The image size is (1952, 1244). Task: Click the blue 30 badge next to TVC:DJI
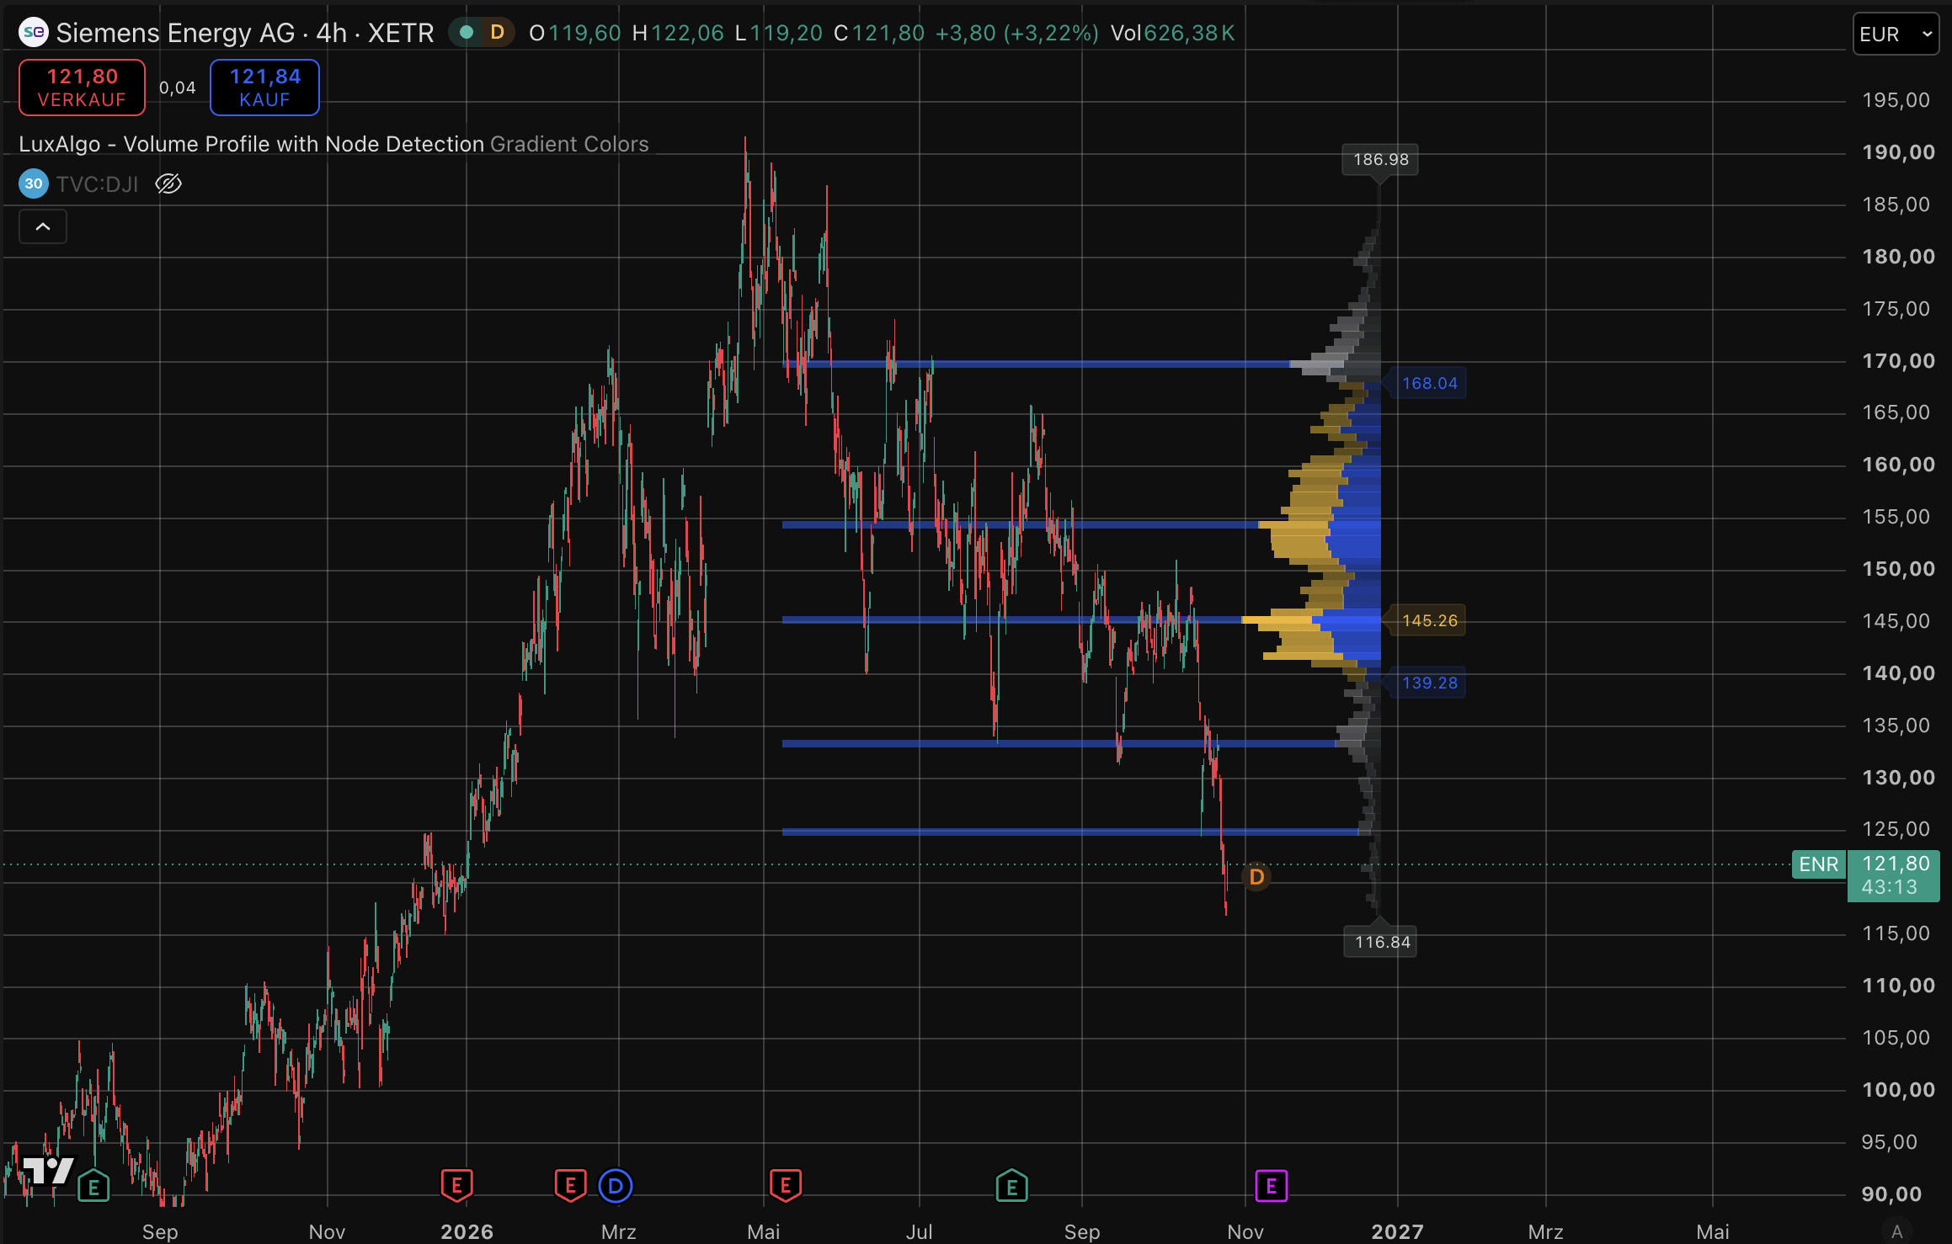(34, 183)
